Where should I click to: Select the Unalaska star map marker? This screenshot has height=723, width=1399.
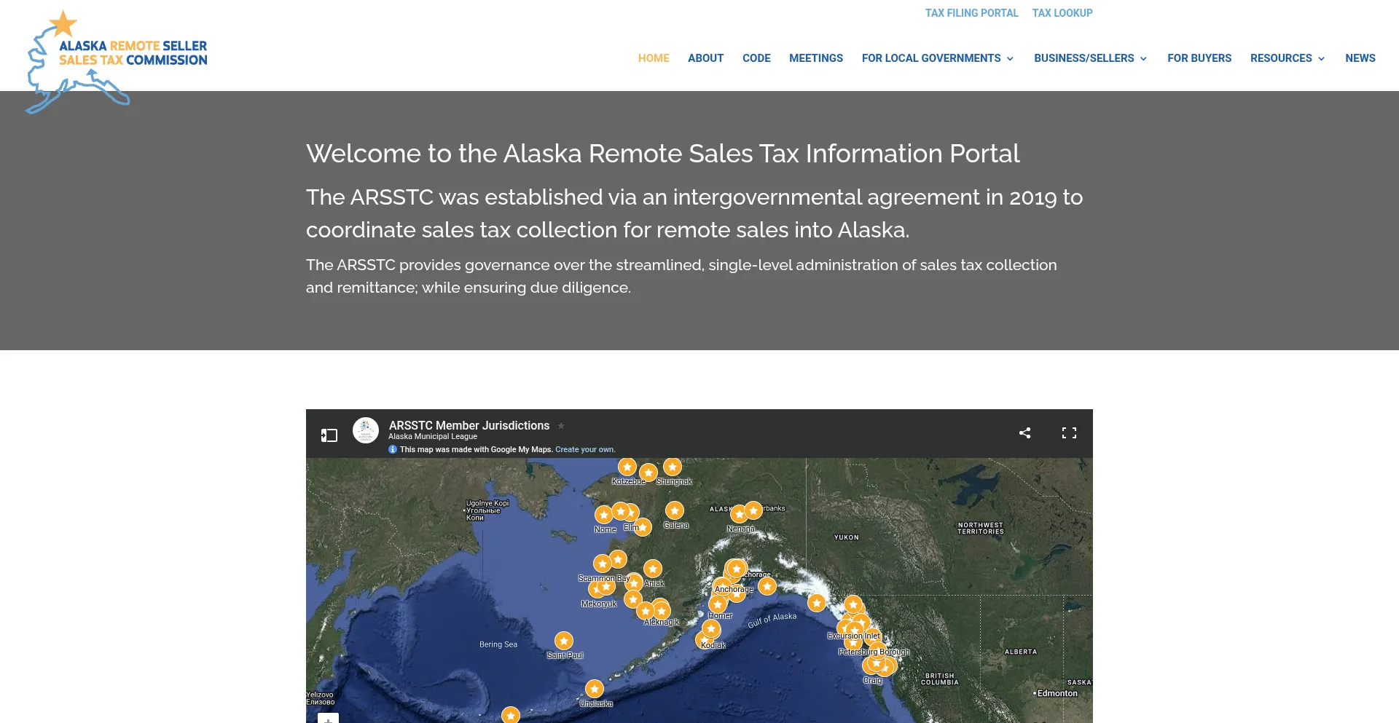595,689
